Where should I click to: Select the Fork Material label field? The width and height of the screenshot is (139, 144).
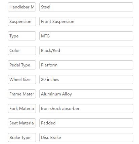tap(22, 109)
